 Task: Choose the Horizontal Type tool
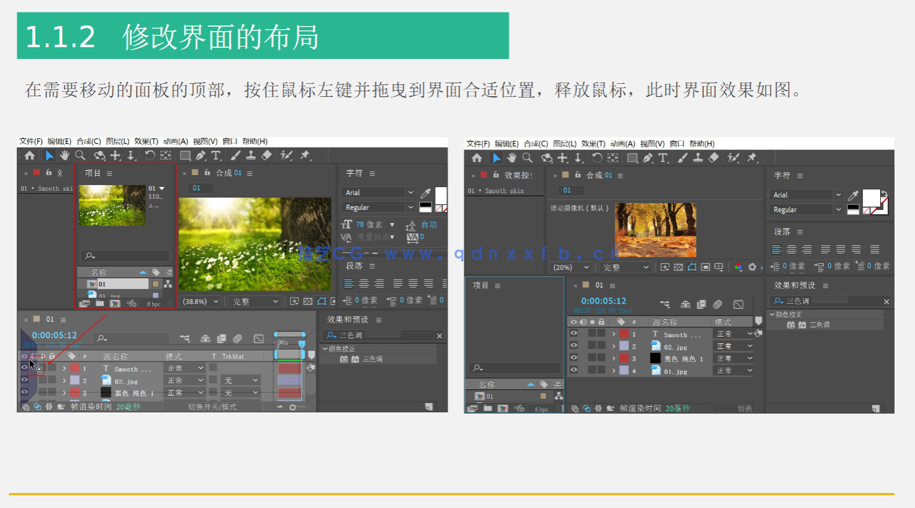tap(215, 155)
